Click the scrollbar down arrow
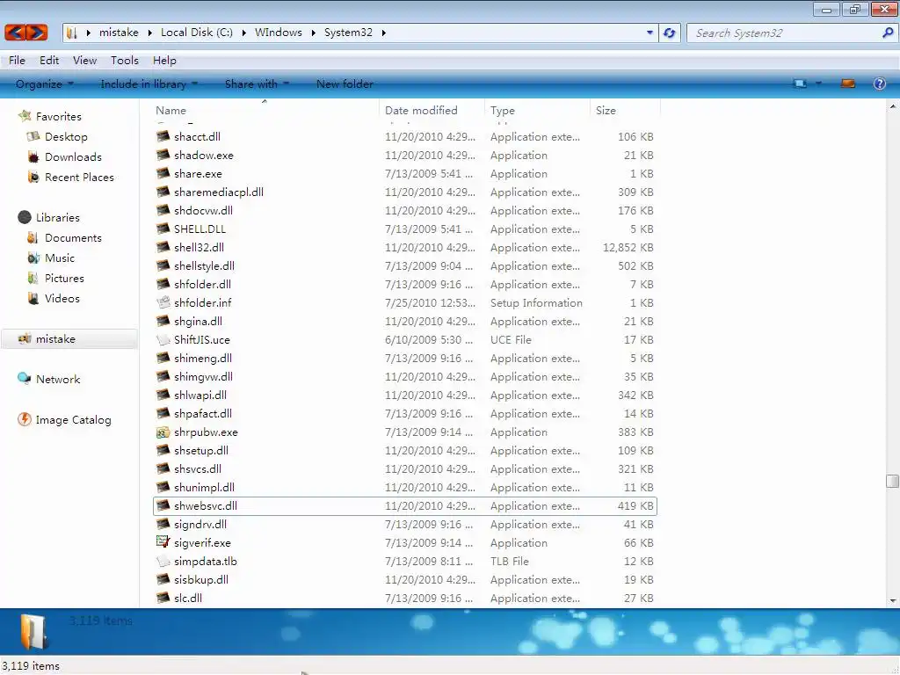 (x=892, y=600)
